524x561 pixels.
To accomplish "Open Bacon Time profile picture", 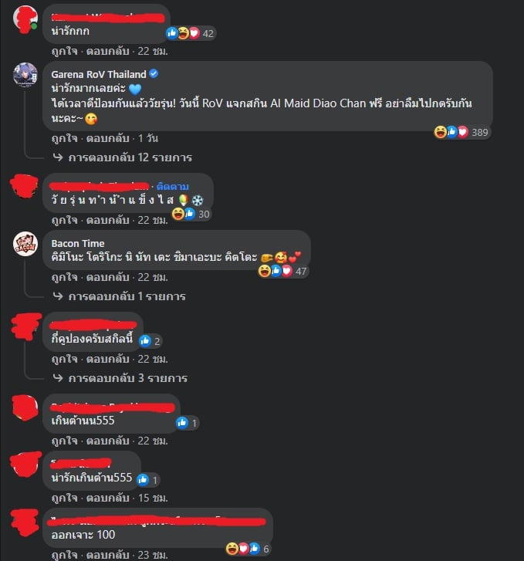I will point(25,244).
